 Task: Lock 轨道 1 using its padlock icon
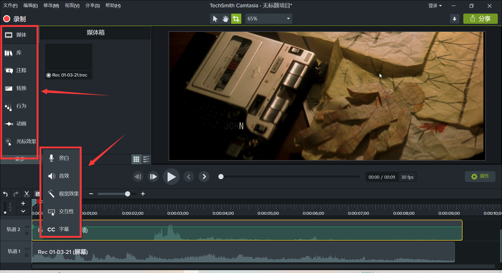[27, 254]
